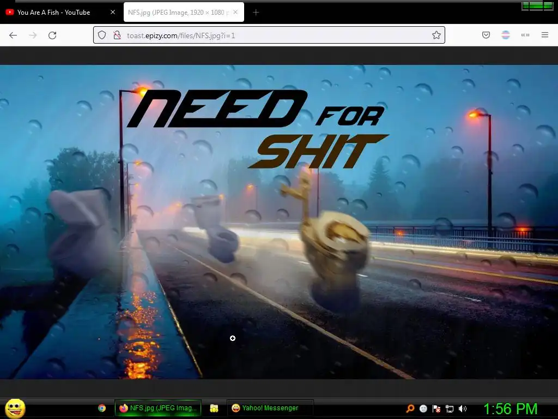Go back to the previous page
Image resolution: width=558 pixels, height=419 pixels.
pyautogui.click(x=13, y=35)
